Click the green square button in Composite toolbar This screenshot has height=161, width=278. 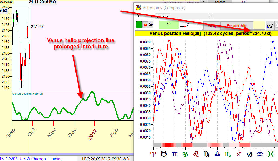(139, 25)
